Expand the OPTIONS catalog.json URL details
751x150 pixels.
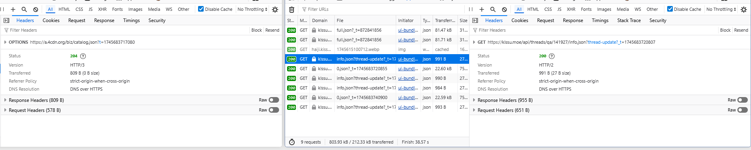pyautogui.click(x=5, y=42)
